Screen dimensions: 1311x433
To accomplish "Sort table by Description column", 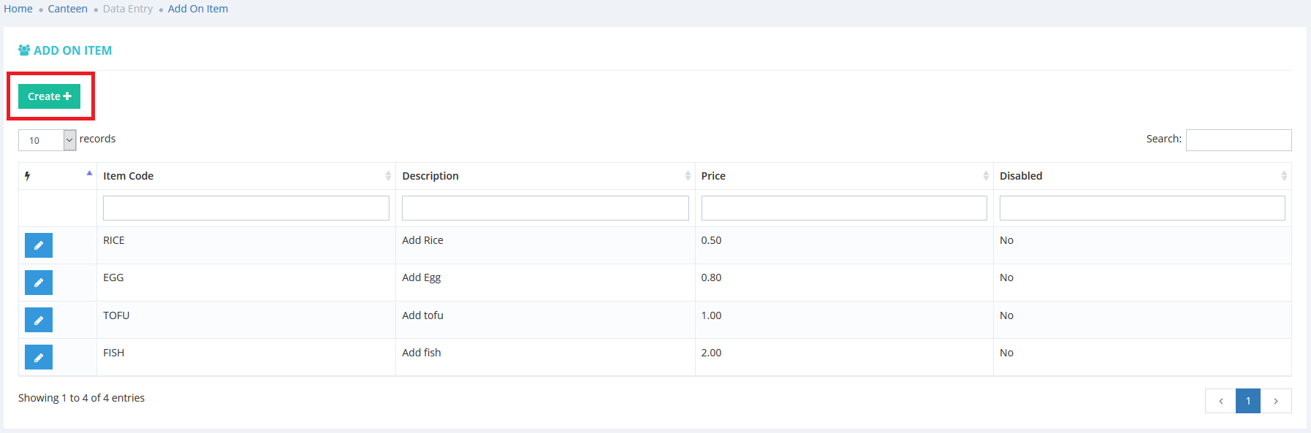I will pyautogui.click(x=544, y=176).
